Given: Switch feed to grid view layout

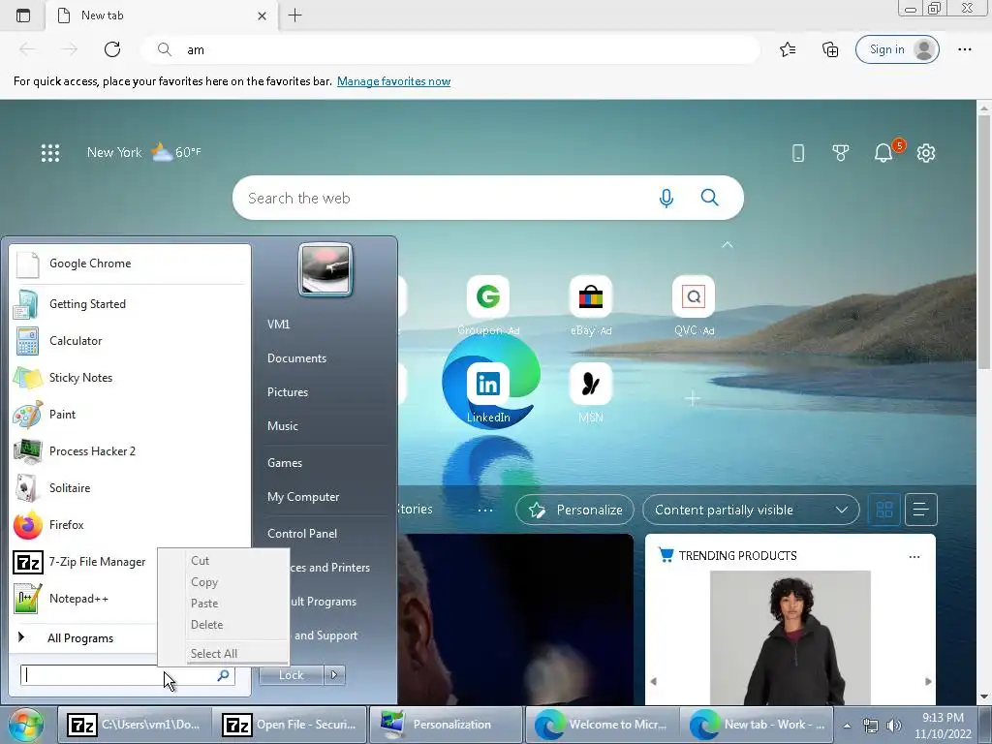Looking at the screenshot, I should [x=884, y=510].
